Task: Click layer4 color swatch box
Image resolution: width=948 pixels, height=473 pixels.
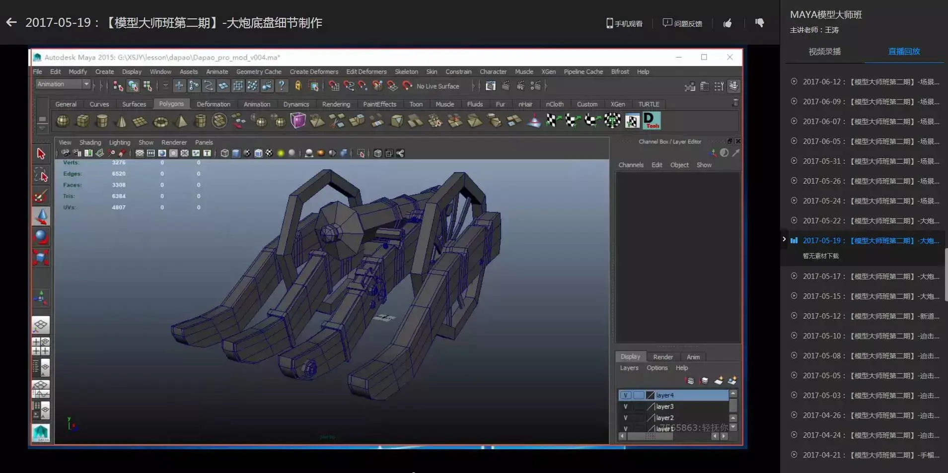Action: [x=650, y=395]
